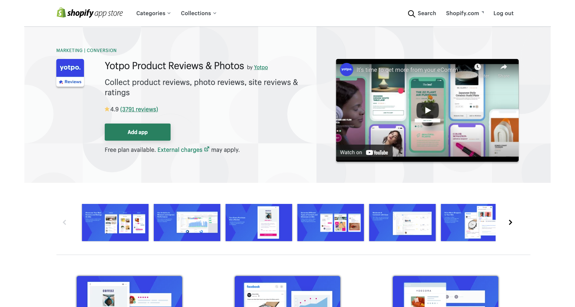Viewport: 575px width, 307px height.
Task: Click the gold star rating icon
Action: coord(107,109)
